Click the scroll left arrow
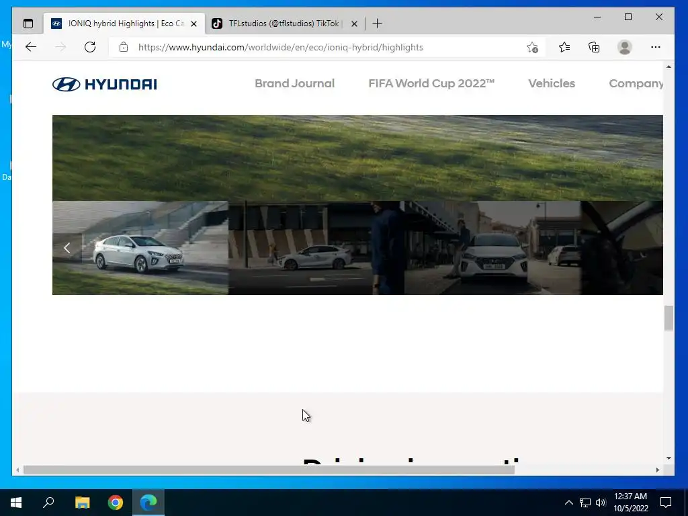Screen dimensions: 688x516 [x=17, y=470]
